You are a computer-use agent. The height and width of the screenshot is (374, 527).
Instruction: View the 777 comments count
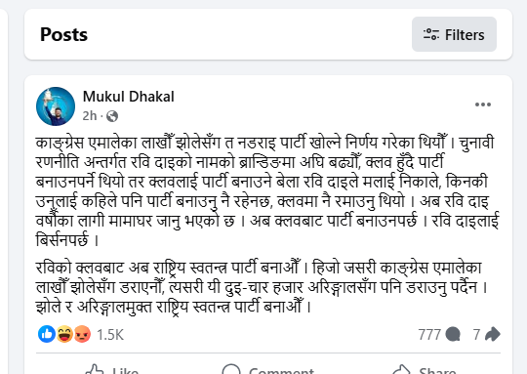point(429,335)
